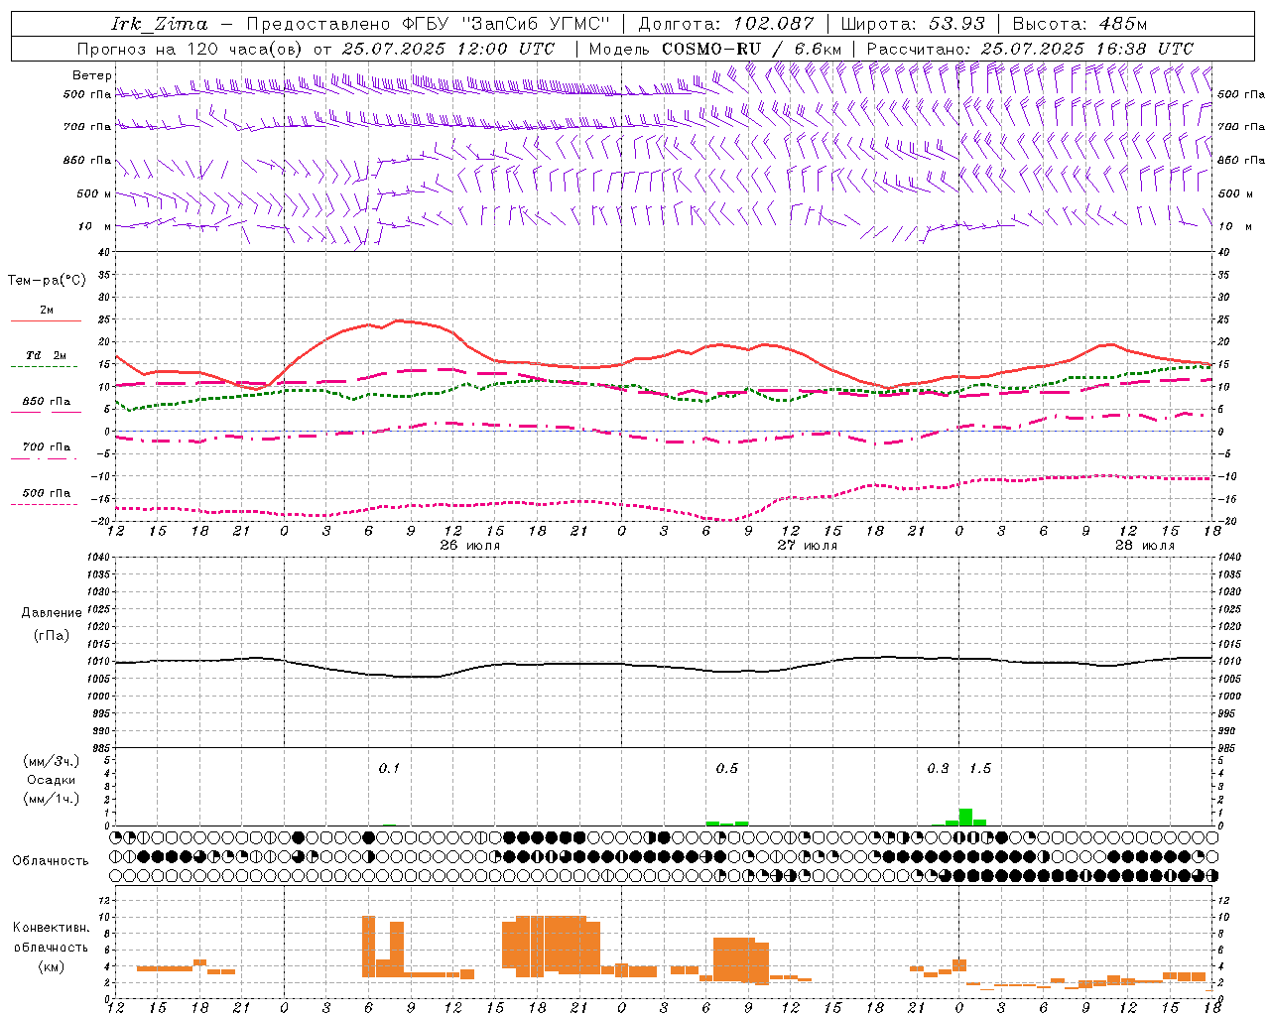1270x1016 pixels.
Task: Click the "Высота: 485м" header value
Action: pos(1079,24)
